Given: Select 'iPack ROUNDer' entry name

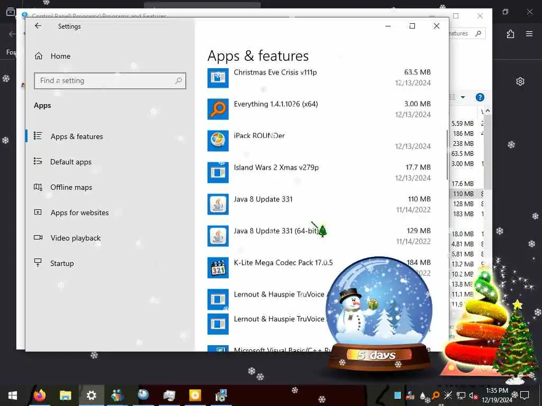Looking at the screenshot, I should pos(259,136).
